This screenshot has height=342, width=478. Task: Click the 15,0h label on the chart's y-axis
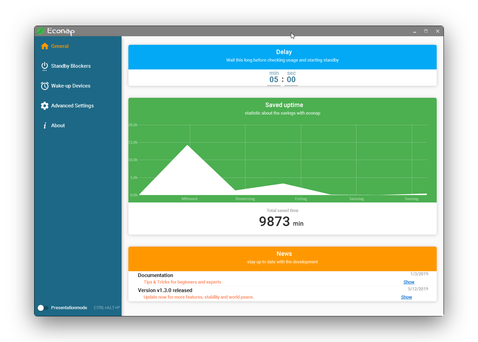(x=133, y=142)
